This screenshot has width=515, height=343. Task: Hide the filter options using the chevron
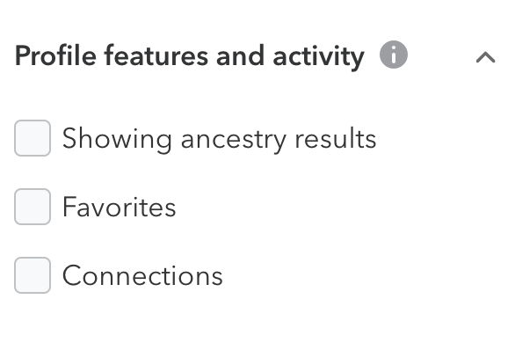[485, 57]
